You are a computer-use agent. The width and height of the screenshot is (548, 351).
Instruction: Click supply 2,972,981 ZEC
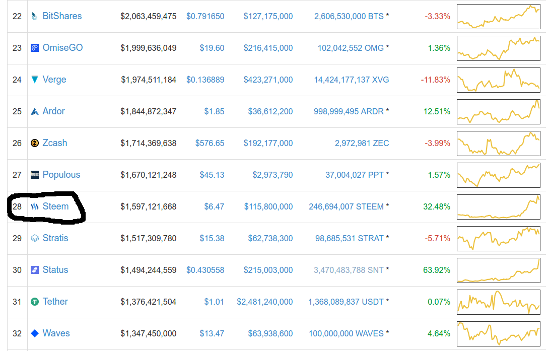(362, 144)
